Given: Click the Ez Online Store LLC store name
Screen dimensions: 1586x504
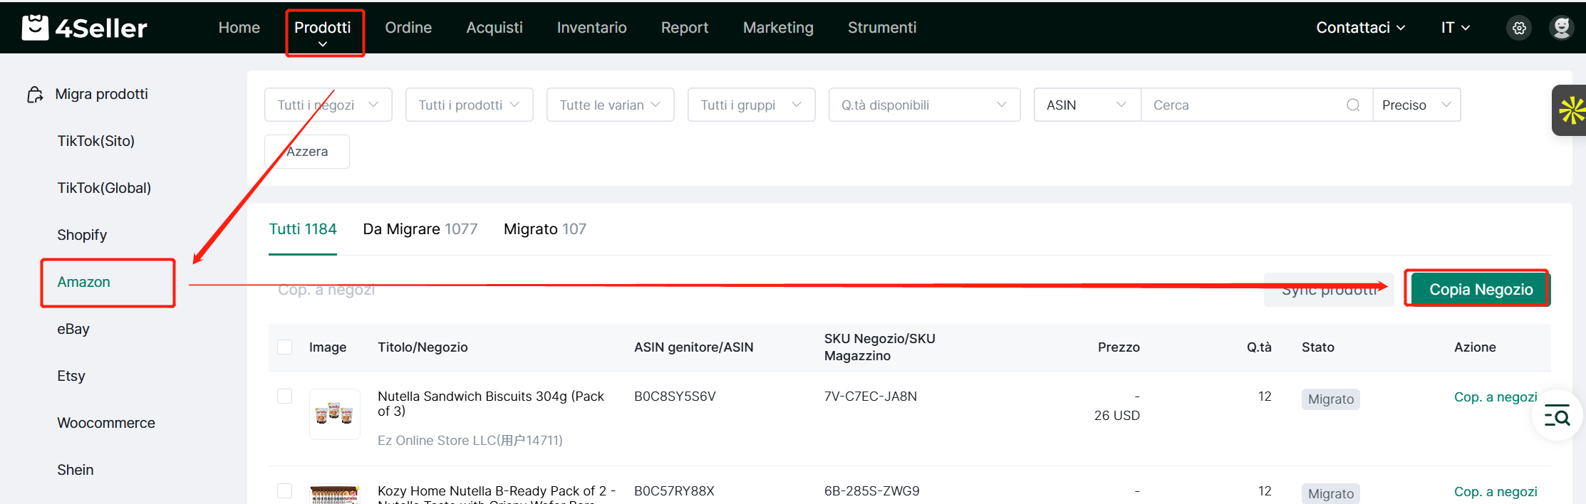Looking at the screenshot, I should tap(470, 441).
